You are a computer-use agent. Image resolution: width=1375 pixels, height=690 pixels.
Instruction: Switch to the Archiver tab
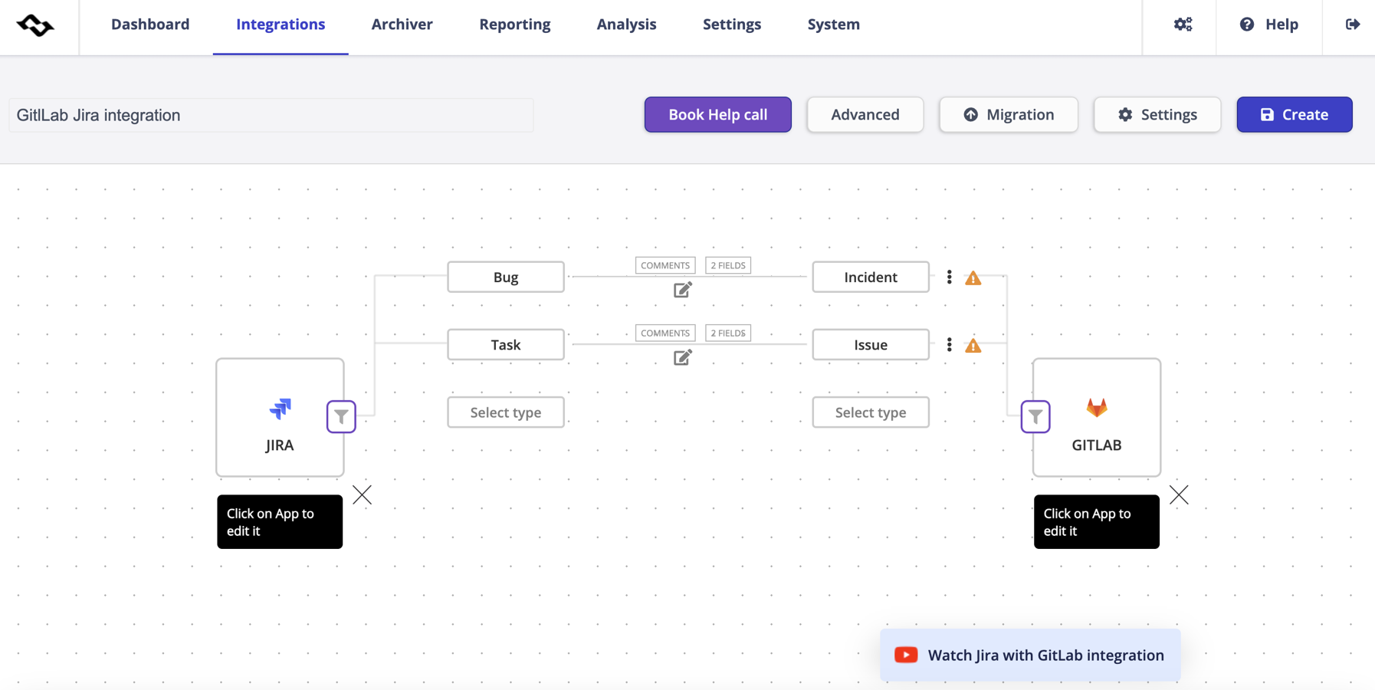point(402,25)
